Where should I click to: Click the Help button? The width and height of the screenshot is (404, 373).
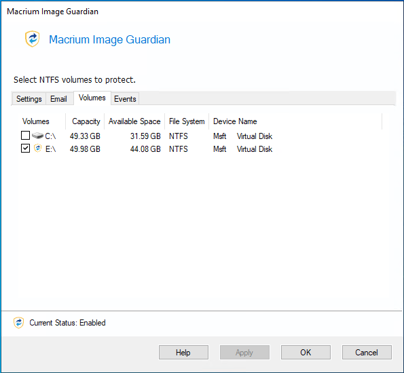pyautogui.click(x=183, y=352)
